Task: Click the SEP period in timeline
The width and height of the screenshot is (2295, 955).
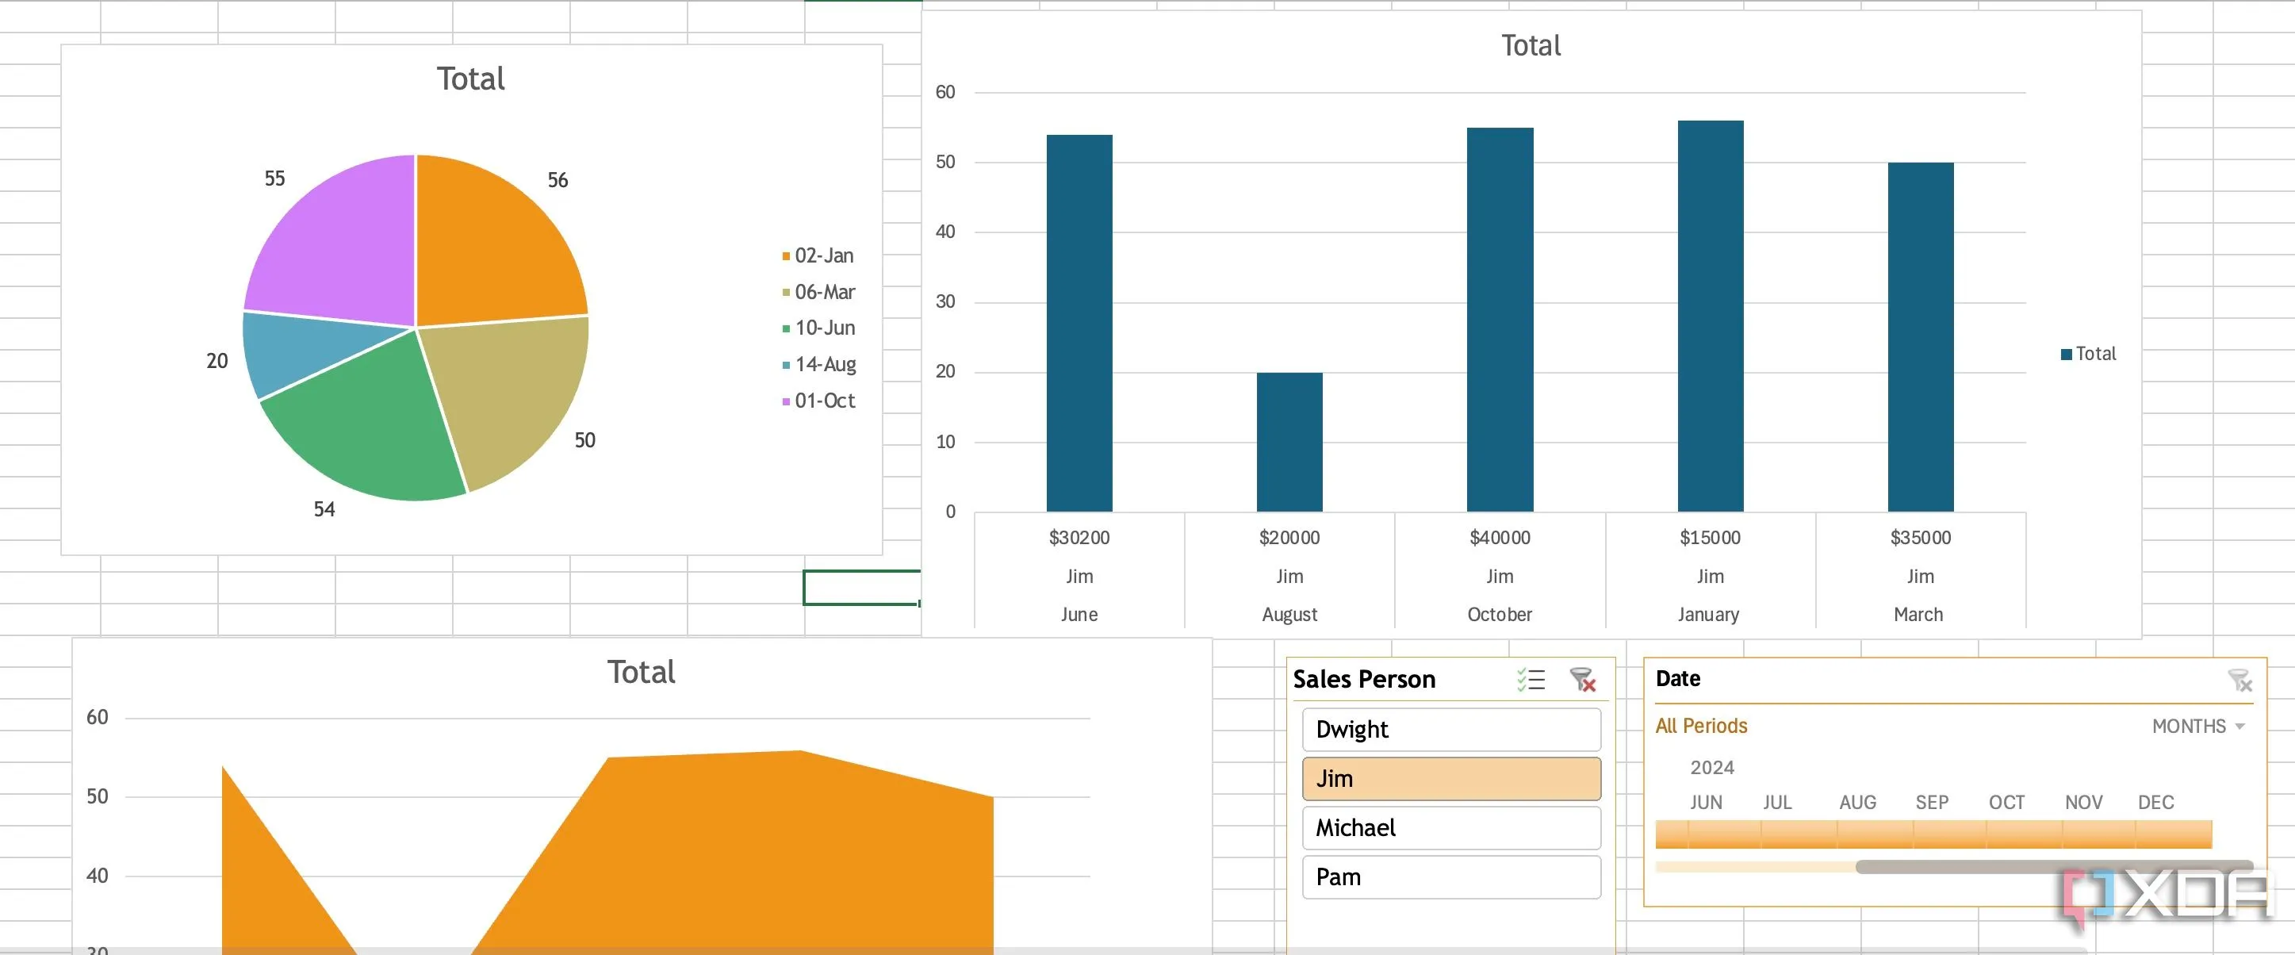Action: 1949,834
